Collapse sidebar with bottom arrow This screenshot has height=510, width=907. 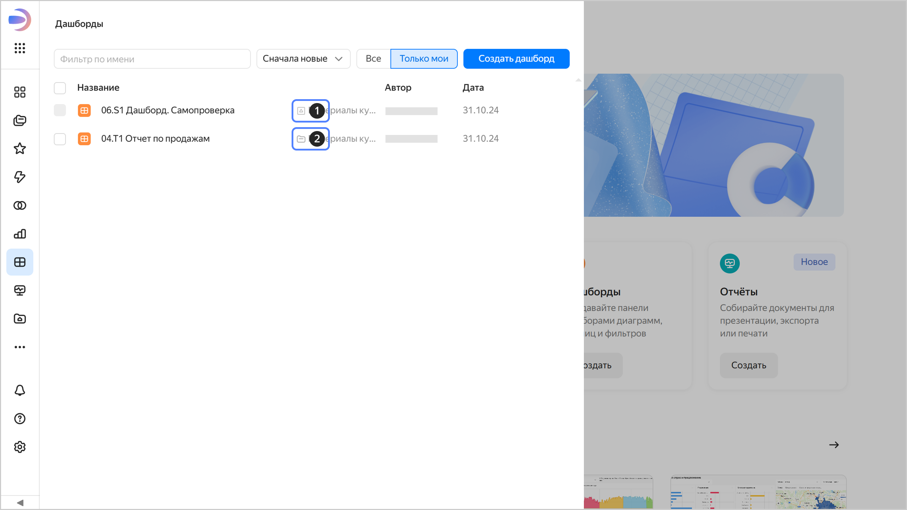pos(20,503)
